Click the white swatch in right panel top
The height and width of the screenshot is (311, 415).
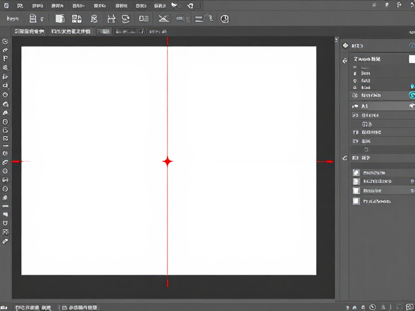pyautogui.click(x=412, y=59)
